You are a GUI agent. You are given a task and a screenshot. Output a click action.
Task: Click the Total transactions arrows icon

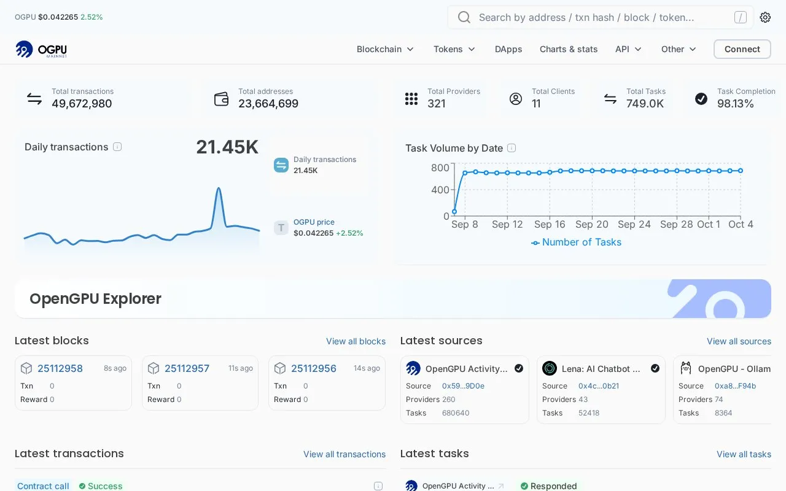pyautogui.click(x=34, y=98)
